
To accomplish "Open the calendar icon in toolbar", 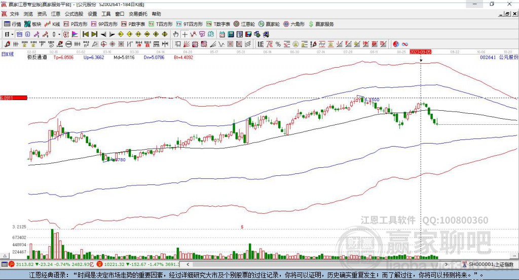I will point(222,34).
